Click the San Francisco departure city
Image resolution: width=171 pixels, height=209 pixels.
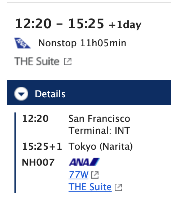[x=99, y=119]
